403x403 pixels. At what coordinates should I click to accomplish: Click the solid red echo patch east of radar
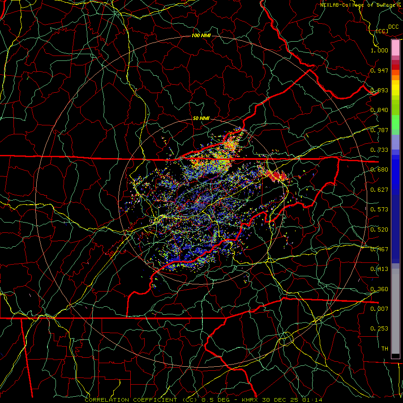pyautogui.click(x=276, y=176)
